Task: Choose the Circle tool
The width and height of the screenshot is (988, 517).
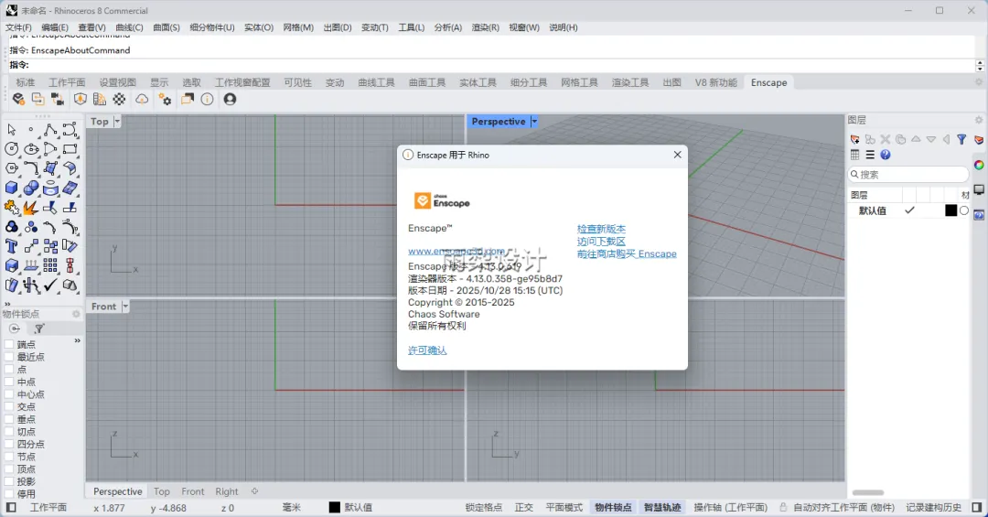Action: click(11, 149)
